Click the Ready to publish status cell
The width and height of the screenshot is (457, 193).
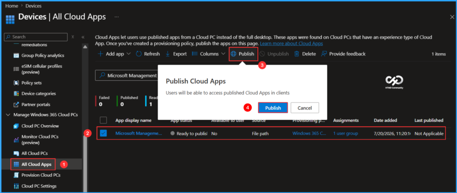click(x=189, y=133)
